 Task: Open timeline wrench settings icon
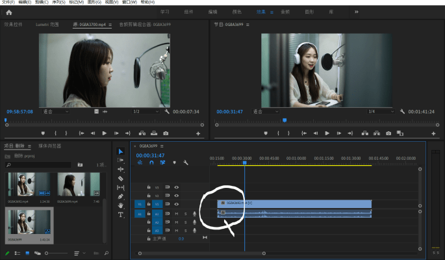point(186,162)
